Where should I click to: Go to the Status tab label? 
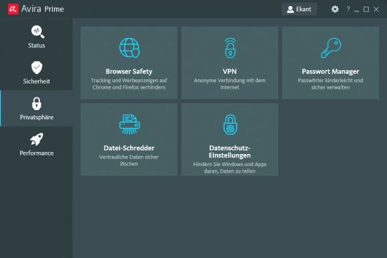tap(37, 45)
